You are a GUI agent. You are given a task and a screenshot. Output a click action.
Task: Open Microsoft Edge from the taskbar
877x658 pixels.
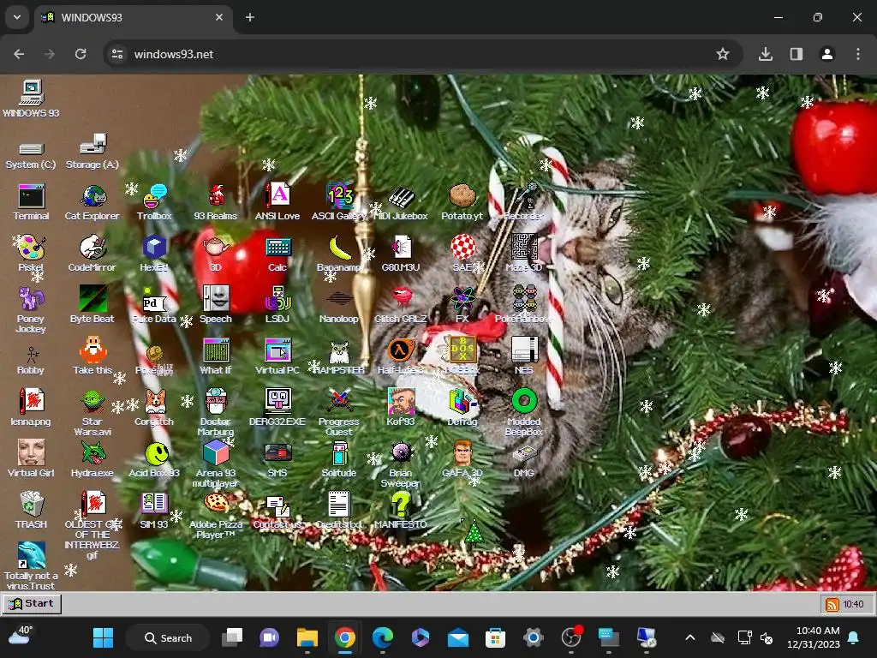tap(383, 637)
